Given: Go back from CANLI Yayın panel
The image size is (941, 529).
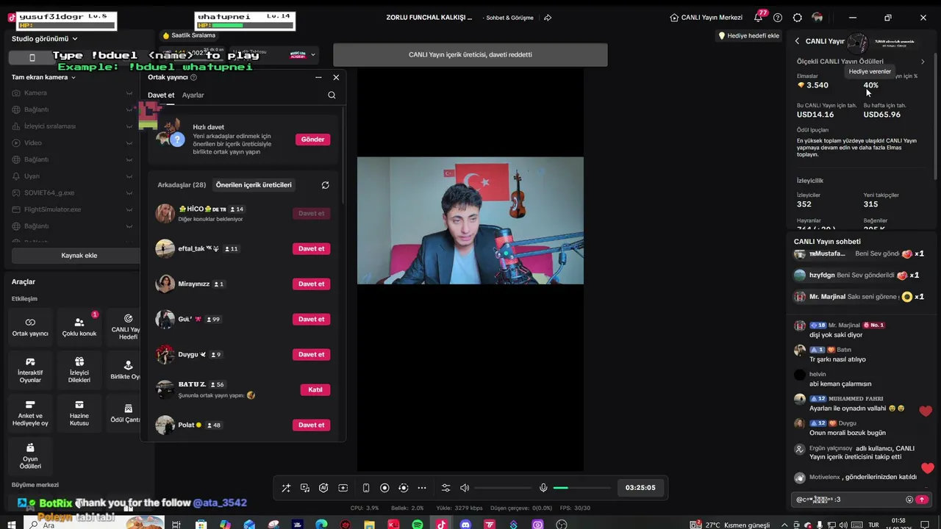Looking at the screenshot, I should [797, 41].
